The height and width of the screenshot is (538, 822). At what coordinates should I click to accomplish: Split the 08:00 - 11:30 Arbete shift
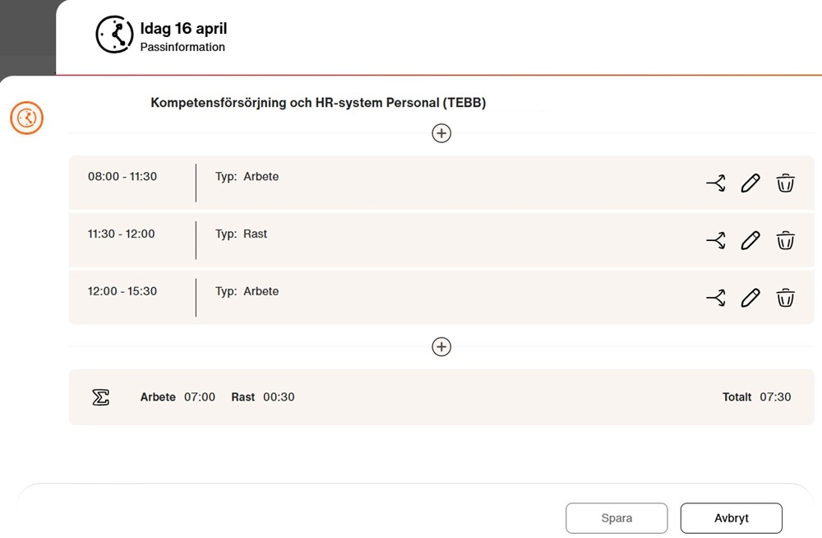[716, 183]
